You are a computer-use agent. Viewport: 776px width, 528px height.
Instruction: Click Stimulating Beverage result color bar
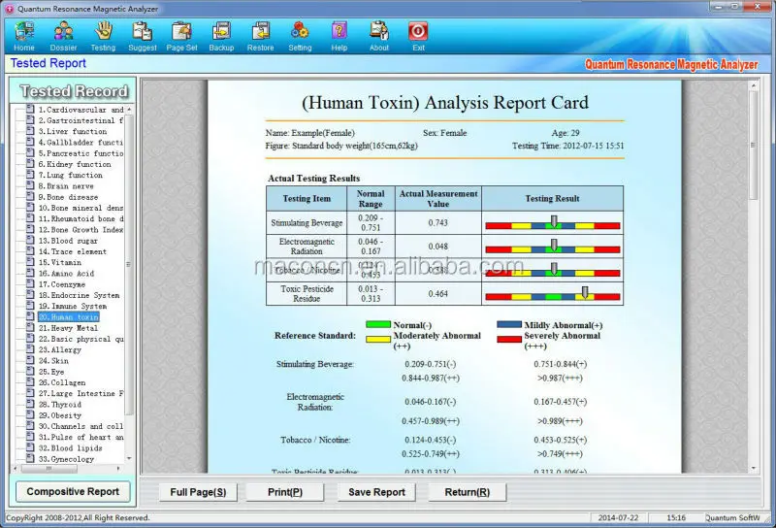coord(552,225)
